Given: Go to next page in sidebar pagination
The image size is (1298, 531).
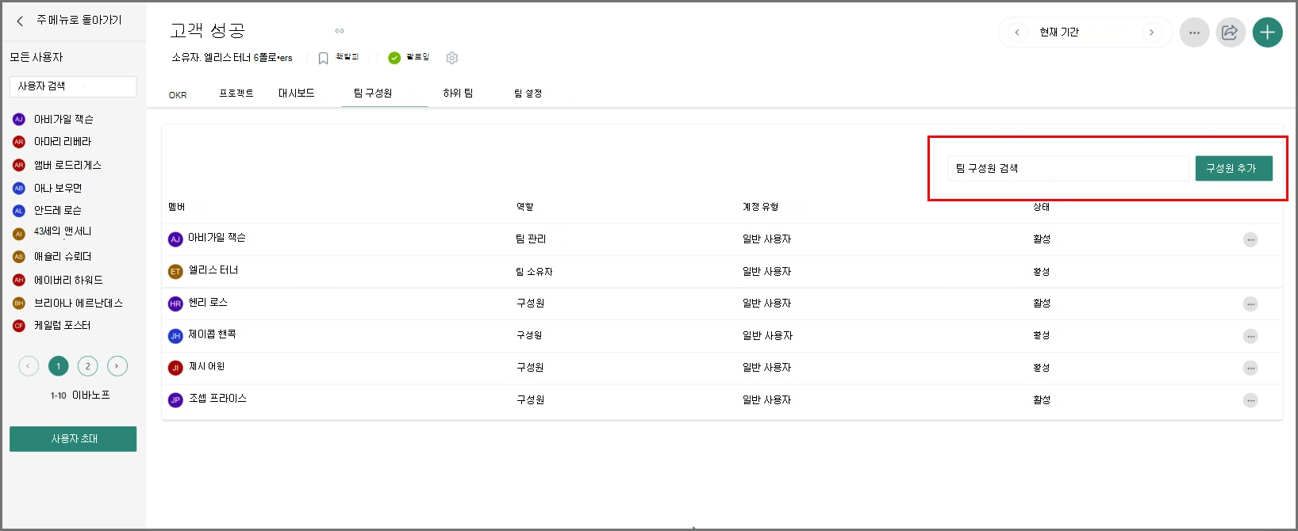Looking at the screenshot, I should pos(117,366).
